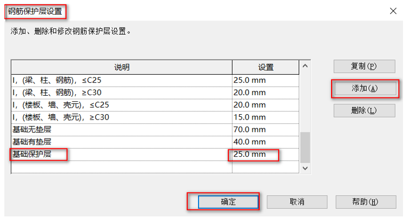Click the vertical scrollbar thumb
416x224 pixels.
(x=305, y=146)
